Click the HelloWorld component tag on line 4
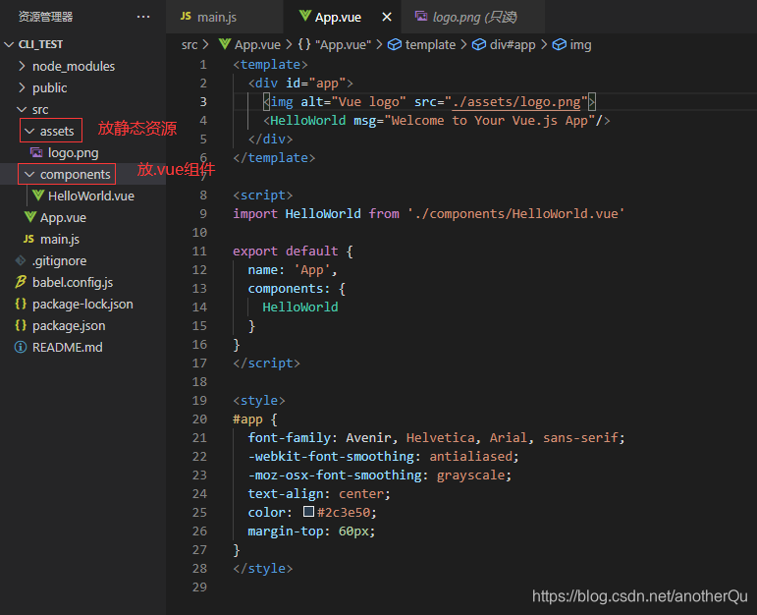757x615 pixels. (307, 120)
